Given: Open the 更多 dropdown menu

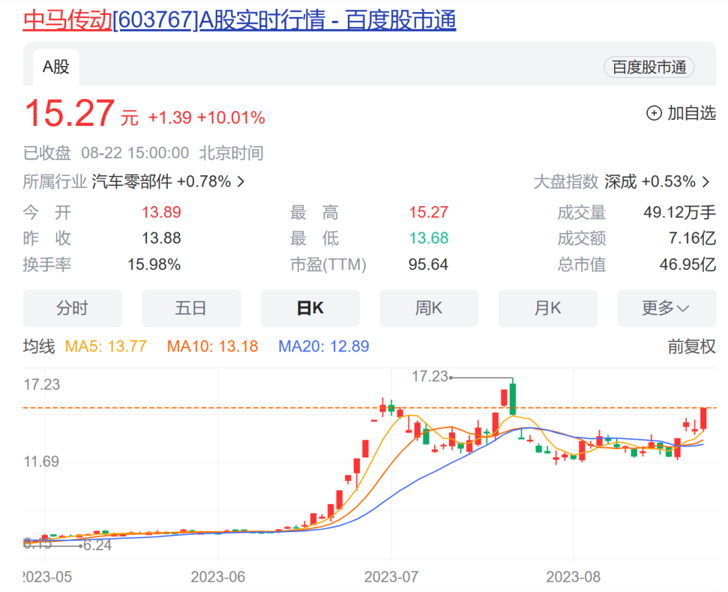Looking at the screenshot, I should 667,308.
